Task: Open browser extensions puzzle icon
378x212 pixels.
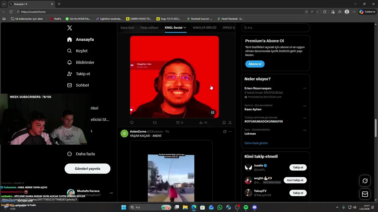Action: click(x=325, y=12)
